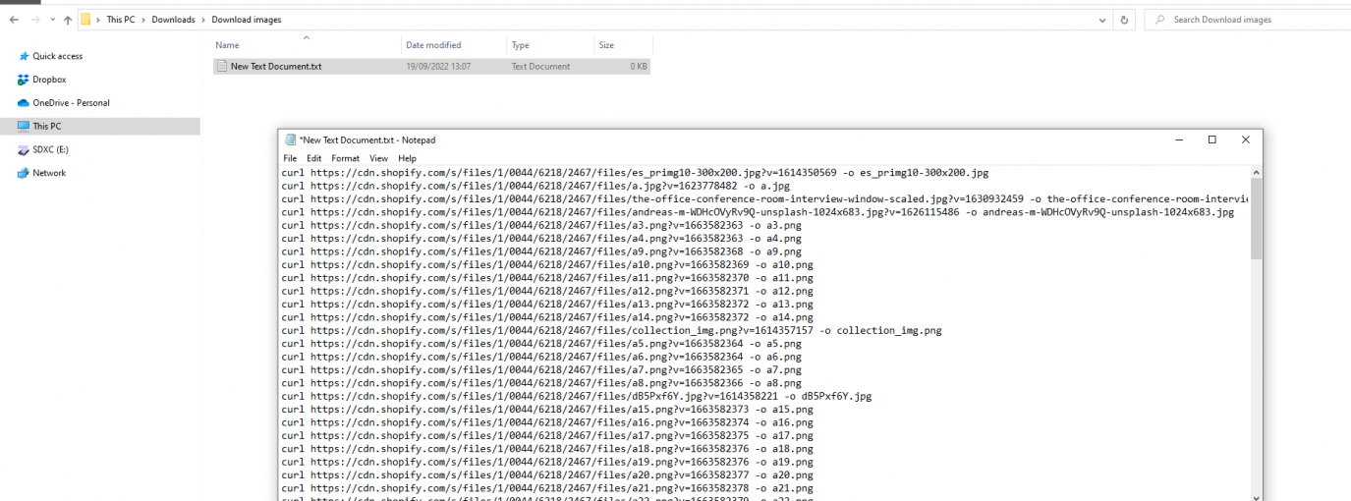This screenshot has width=1351, height=501.
Task: Select Dropbox in navigation pane
Action: (49, 80)
